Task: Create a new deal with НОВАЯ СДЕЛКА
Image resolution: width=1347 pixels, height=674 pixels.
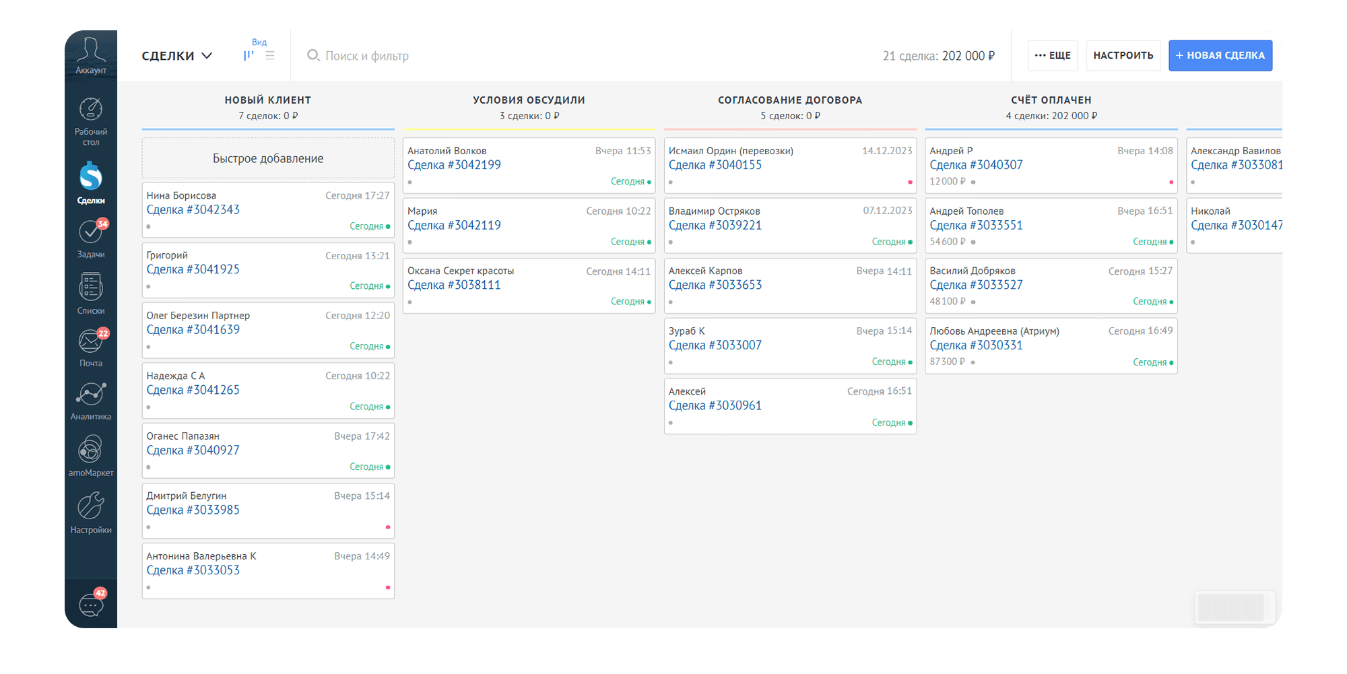Action: [1220, 55]
